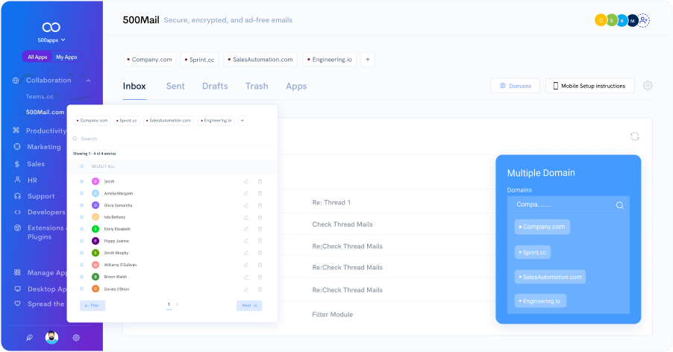Click the search magnifier in Multiple Domain panel
Viewport: 673px width, 352px height.
[619, 205]
